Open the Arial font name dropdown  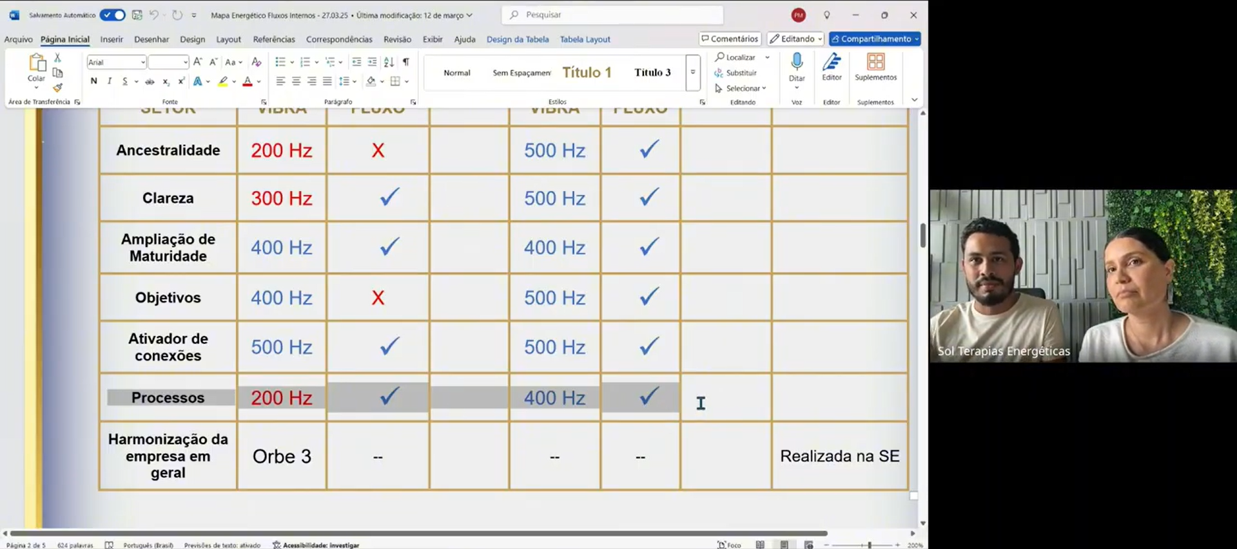click(x=116, y=62)
